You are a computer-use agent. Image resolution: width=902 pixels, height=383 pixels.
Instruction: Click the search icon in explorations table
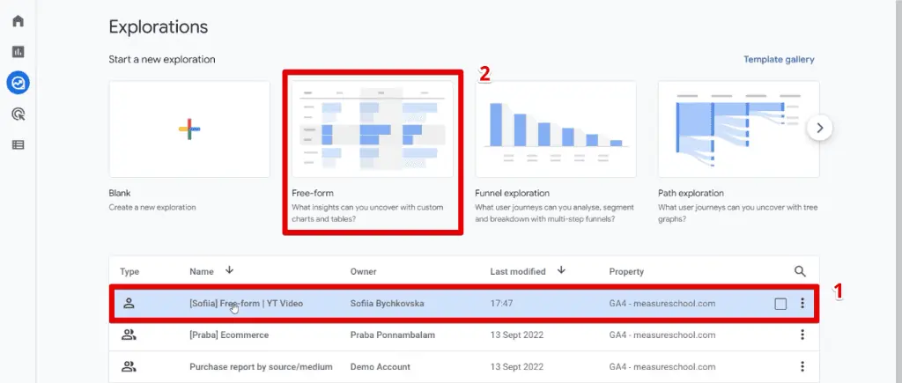(800, 272)
